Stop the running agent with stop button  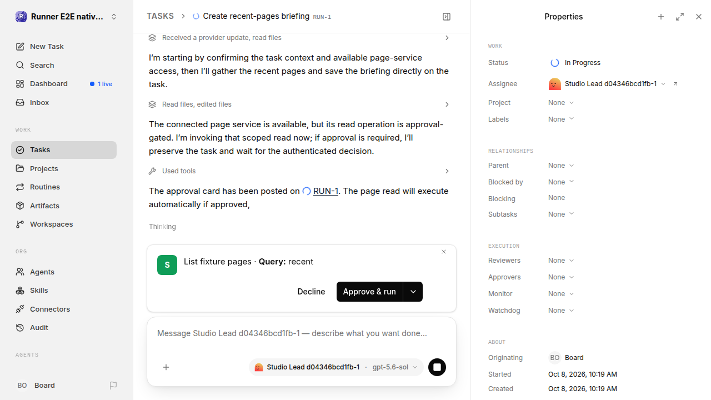(437, 367)
